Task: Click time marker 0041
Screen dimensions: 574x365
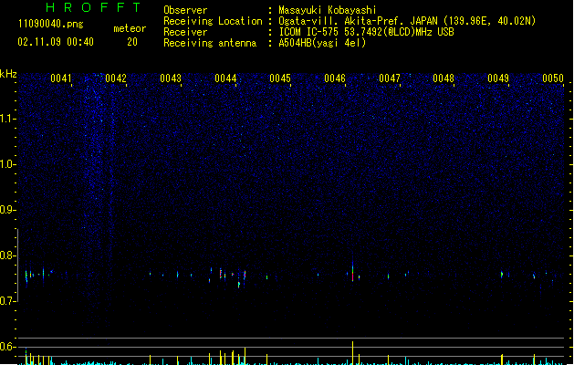Action: point(61,78)
